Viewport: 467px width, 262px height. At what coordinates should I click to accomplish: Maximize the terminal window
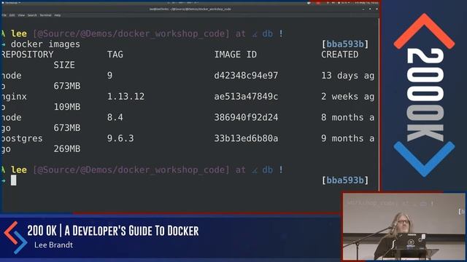[x=370, y=9]
